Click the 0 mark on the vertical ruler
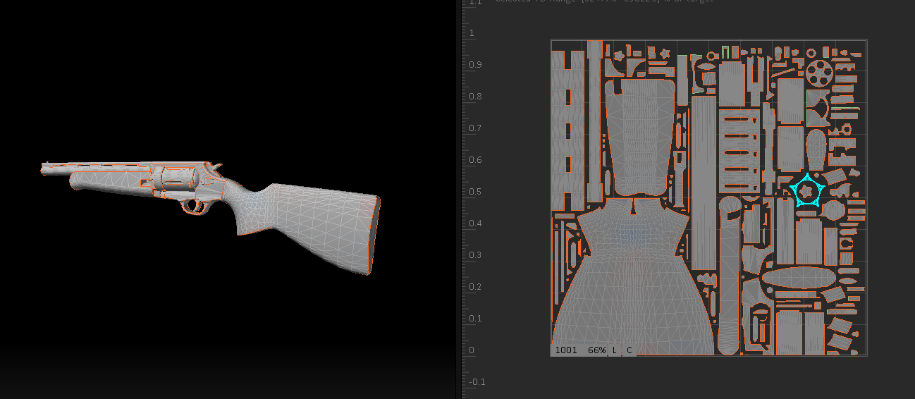The width and height of the screenshot is (915, 399). (x=472, y=350)
